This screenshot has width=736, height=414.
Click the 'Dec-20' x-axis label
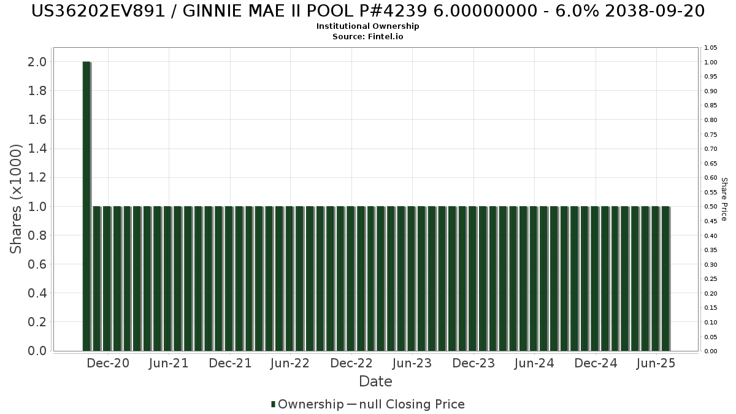[x=108, y=363]
